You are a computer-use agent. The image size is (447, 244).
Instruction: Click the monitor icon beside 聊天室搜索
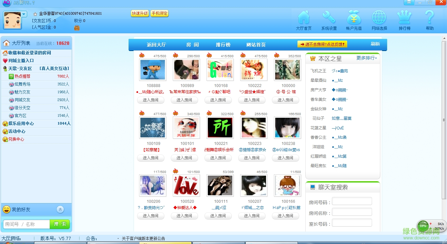(x=312, y=187)
